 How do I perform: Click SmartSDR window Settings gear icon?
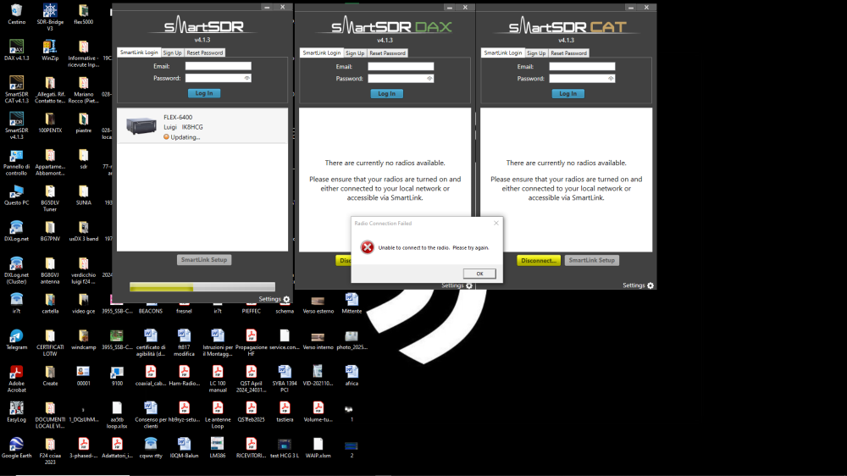286,299
